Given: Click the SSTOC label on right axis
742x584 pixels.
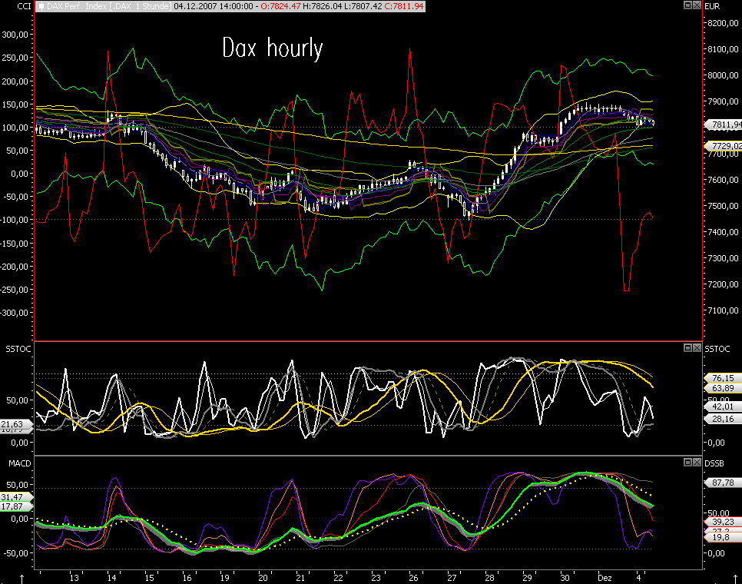Looking at the screenshot, I should (717, 349).
